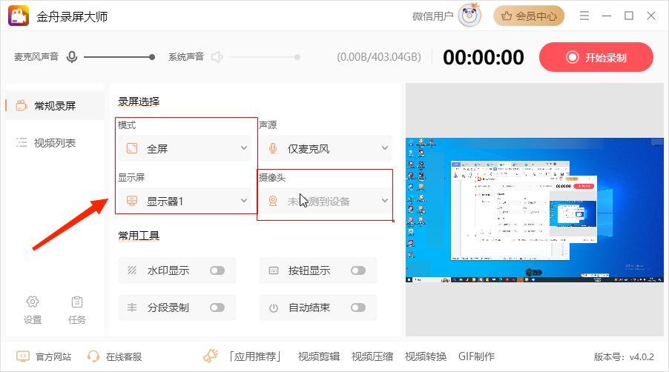Open the 显示器1 display combo box

(185, 201)
